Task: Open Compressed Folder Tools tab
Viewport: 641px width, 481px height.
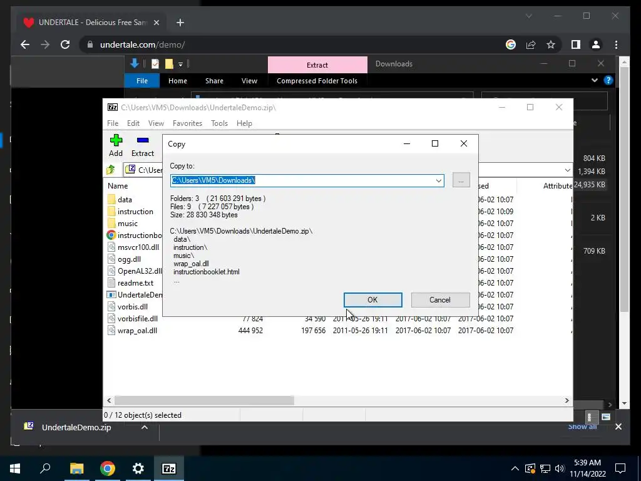Action: tap(317, 81)
